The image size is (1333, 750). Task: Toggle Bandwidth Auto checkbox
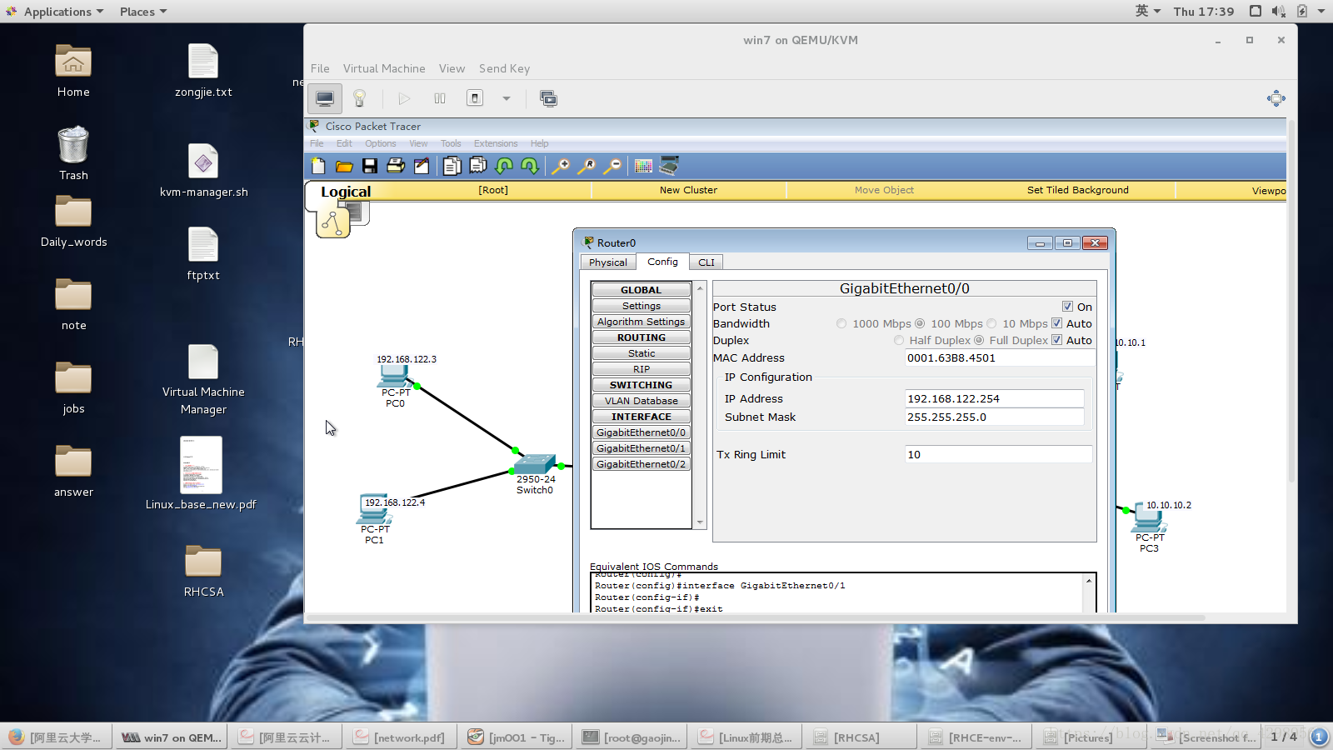[1056, 323]
